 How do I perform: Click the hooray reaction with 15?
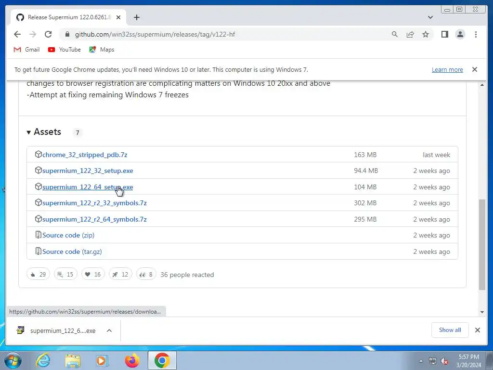(x=65, y=274)
